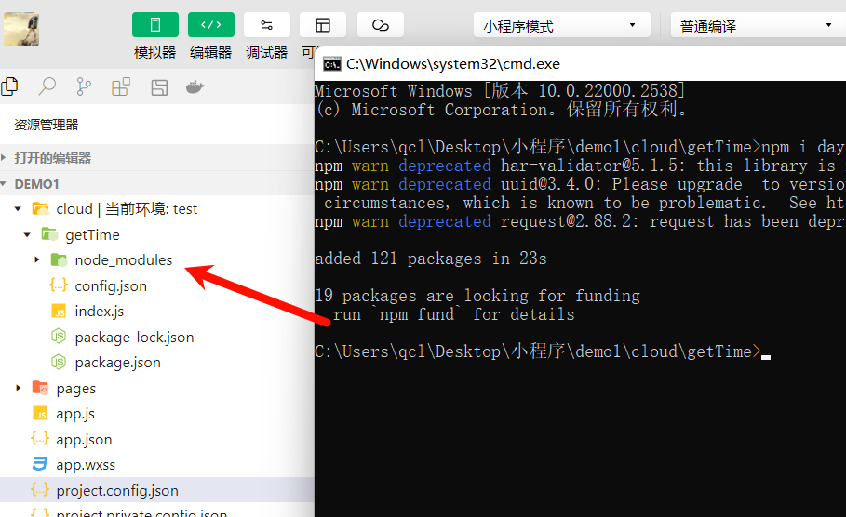Click the 资源管理器 panel header
The width and height of the screenshot is (846, 517).
click(47, 126)
